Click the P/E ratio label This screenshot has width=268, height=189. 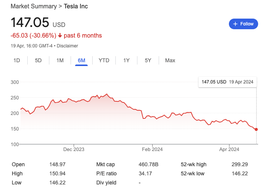[106, 173]
